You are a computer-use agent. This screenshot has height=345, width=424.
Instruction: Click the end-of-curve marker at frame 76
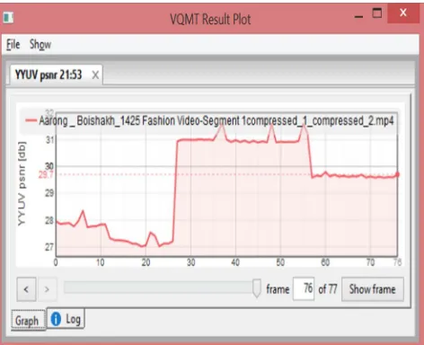[x=398, y=174]
